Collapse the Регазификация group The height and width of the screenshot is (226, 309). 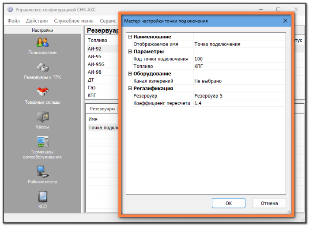click(130, 88)
